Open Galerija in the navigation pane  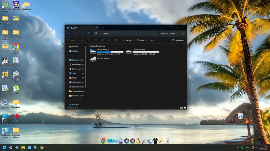coord(75,51)
